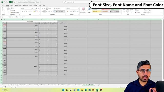164x92 pixels.
Task: Click the Insert Function fx icon
Action: [16, 17]
